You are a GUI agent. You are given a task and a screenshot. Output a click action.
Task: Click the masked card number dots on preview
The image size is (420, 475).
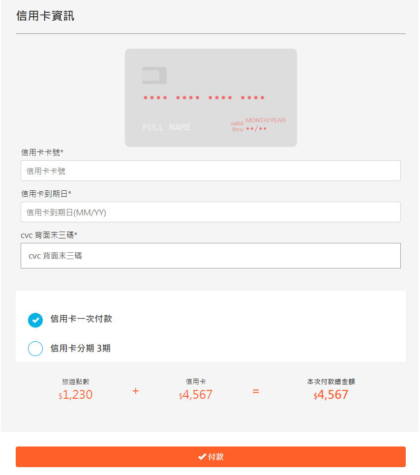pos(204,97)
